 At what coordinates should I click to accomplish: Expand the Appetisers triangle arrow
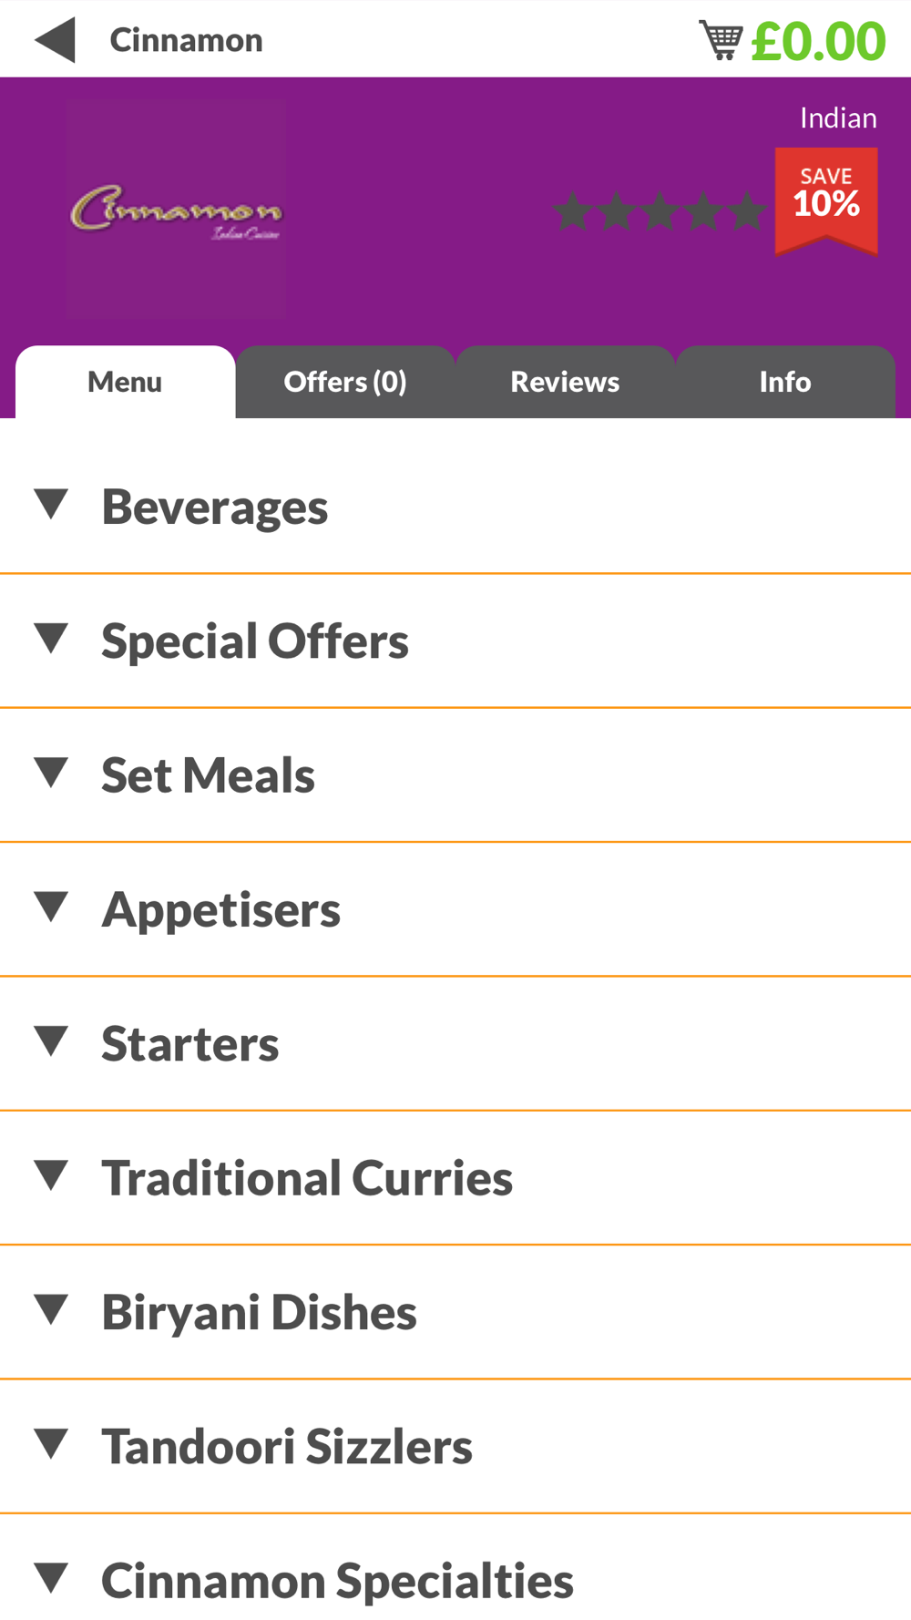tap(51, 907)
